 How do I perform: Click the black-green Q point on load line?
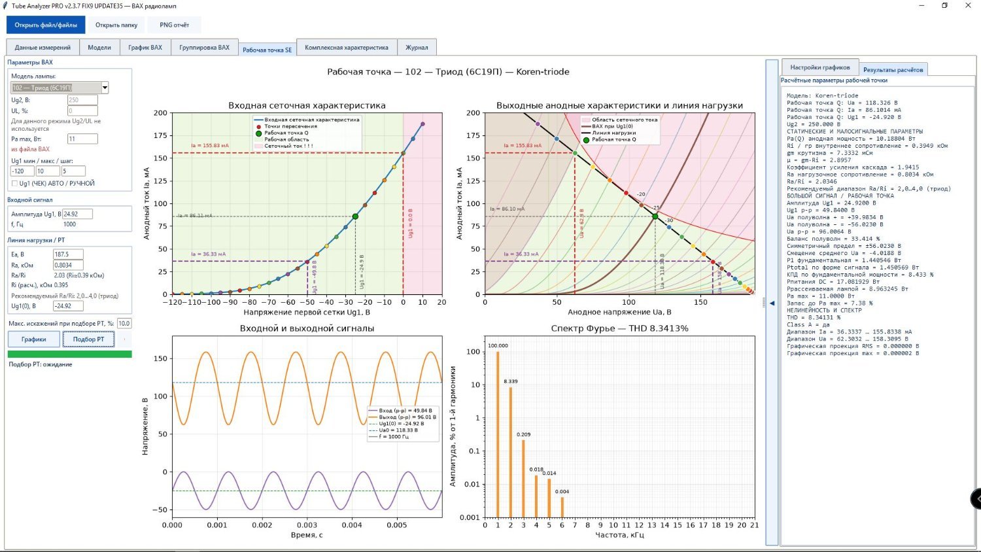(655, 216)
